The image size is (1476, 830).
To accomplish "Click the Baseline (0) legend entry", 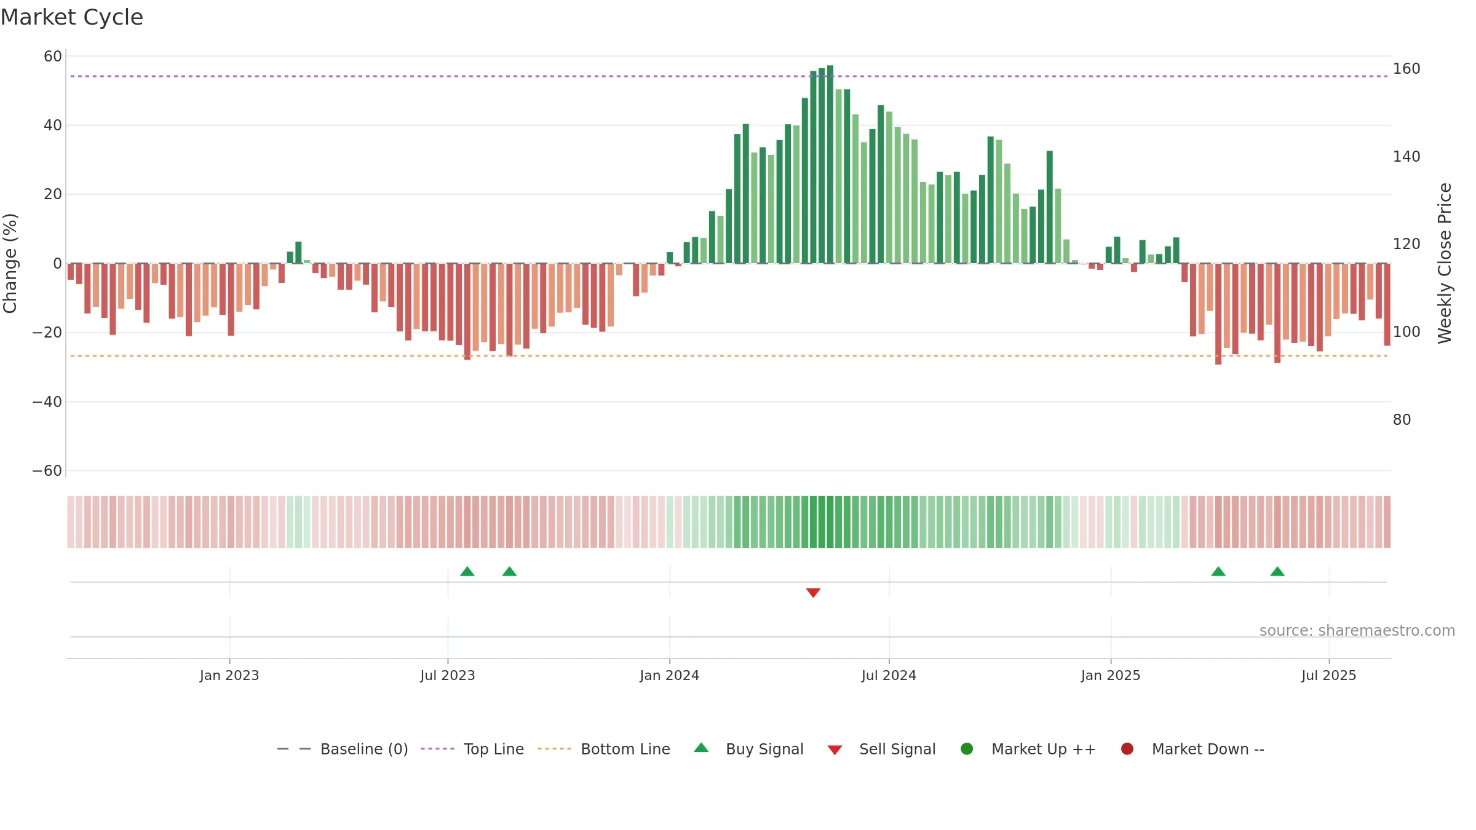I will coord(343,749).
